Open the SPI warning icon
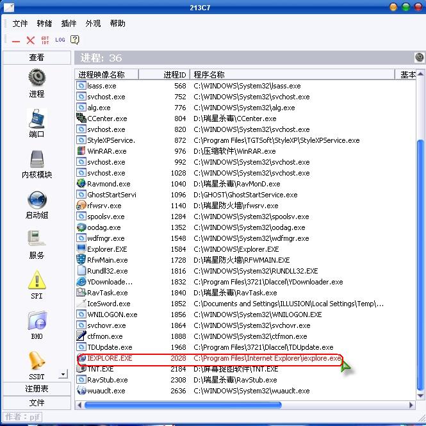The height and width of the screenshot is (426, 426). tap(37, 280)
